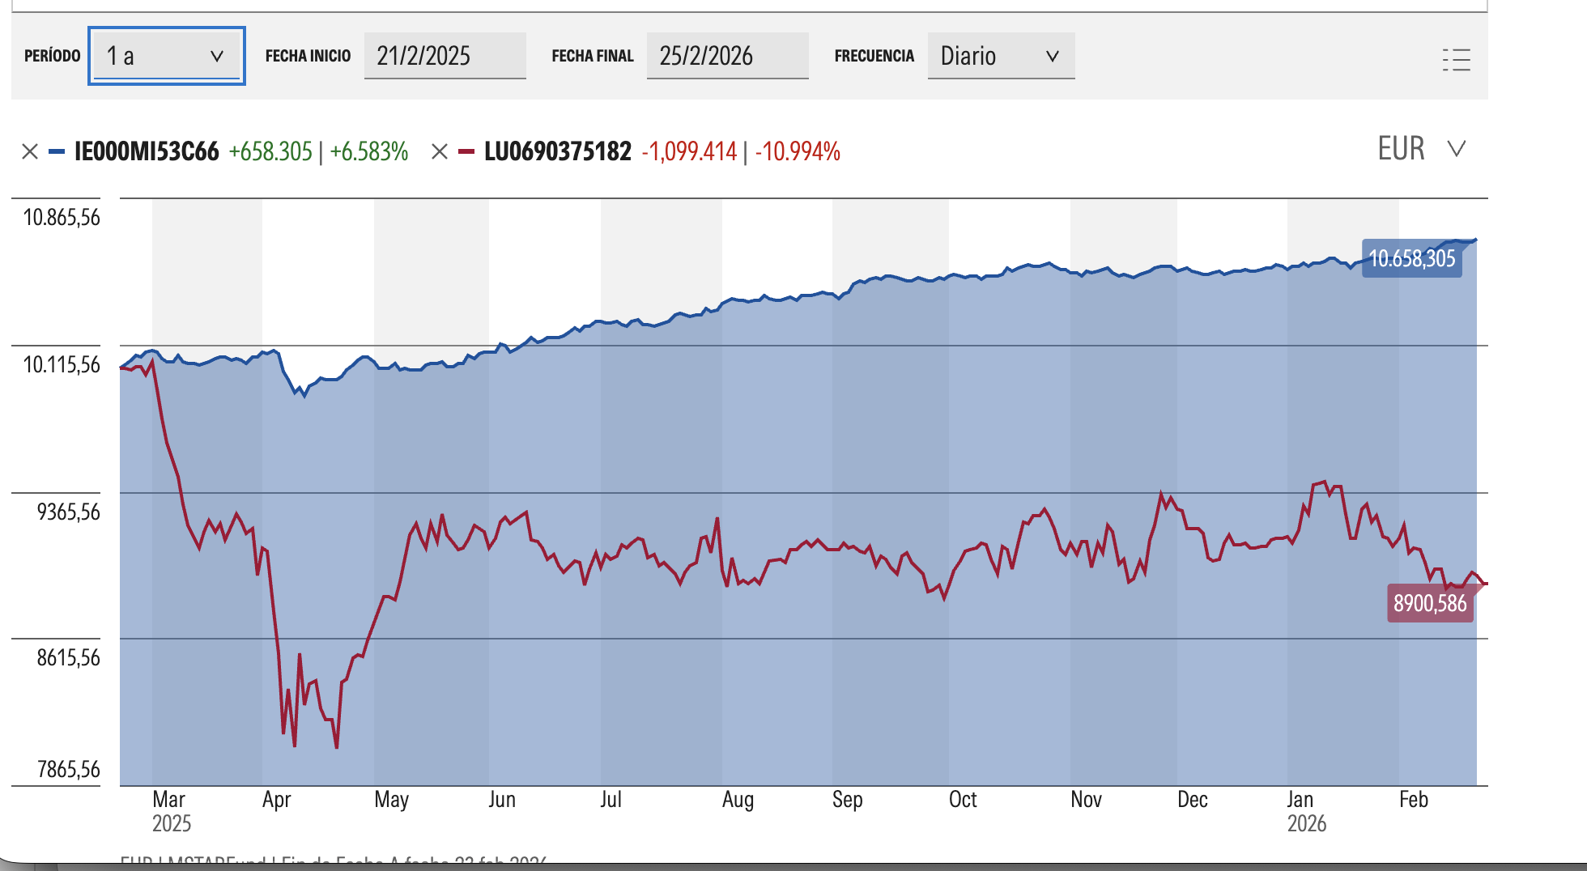Open the Período dropdown set to 1 a

coord(166,56)
